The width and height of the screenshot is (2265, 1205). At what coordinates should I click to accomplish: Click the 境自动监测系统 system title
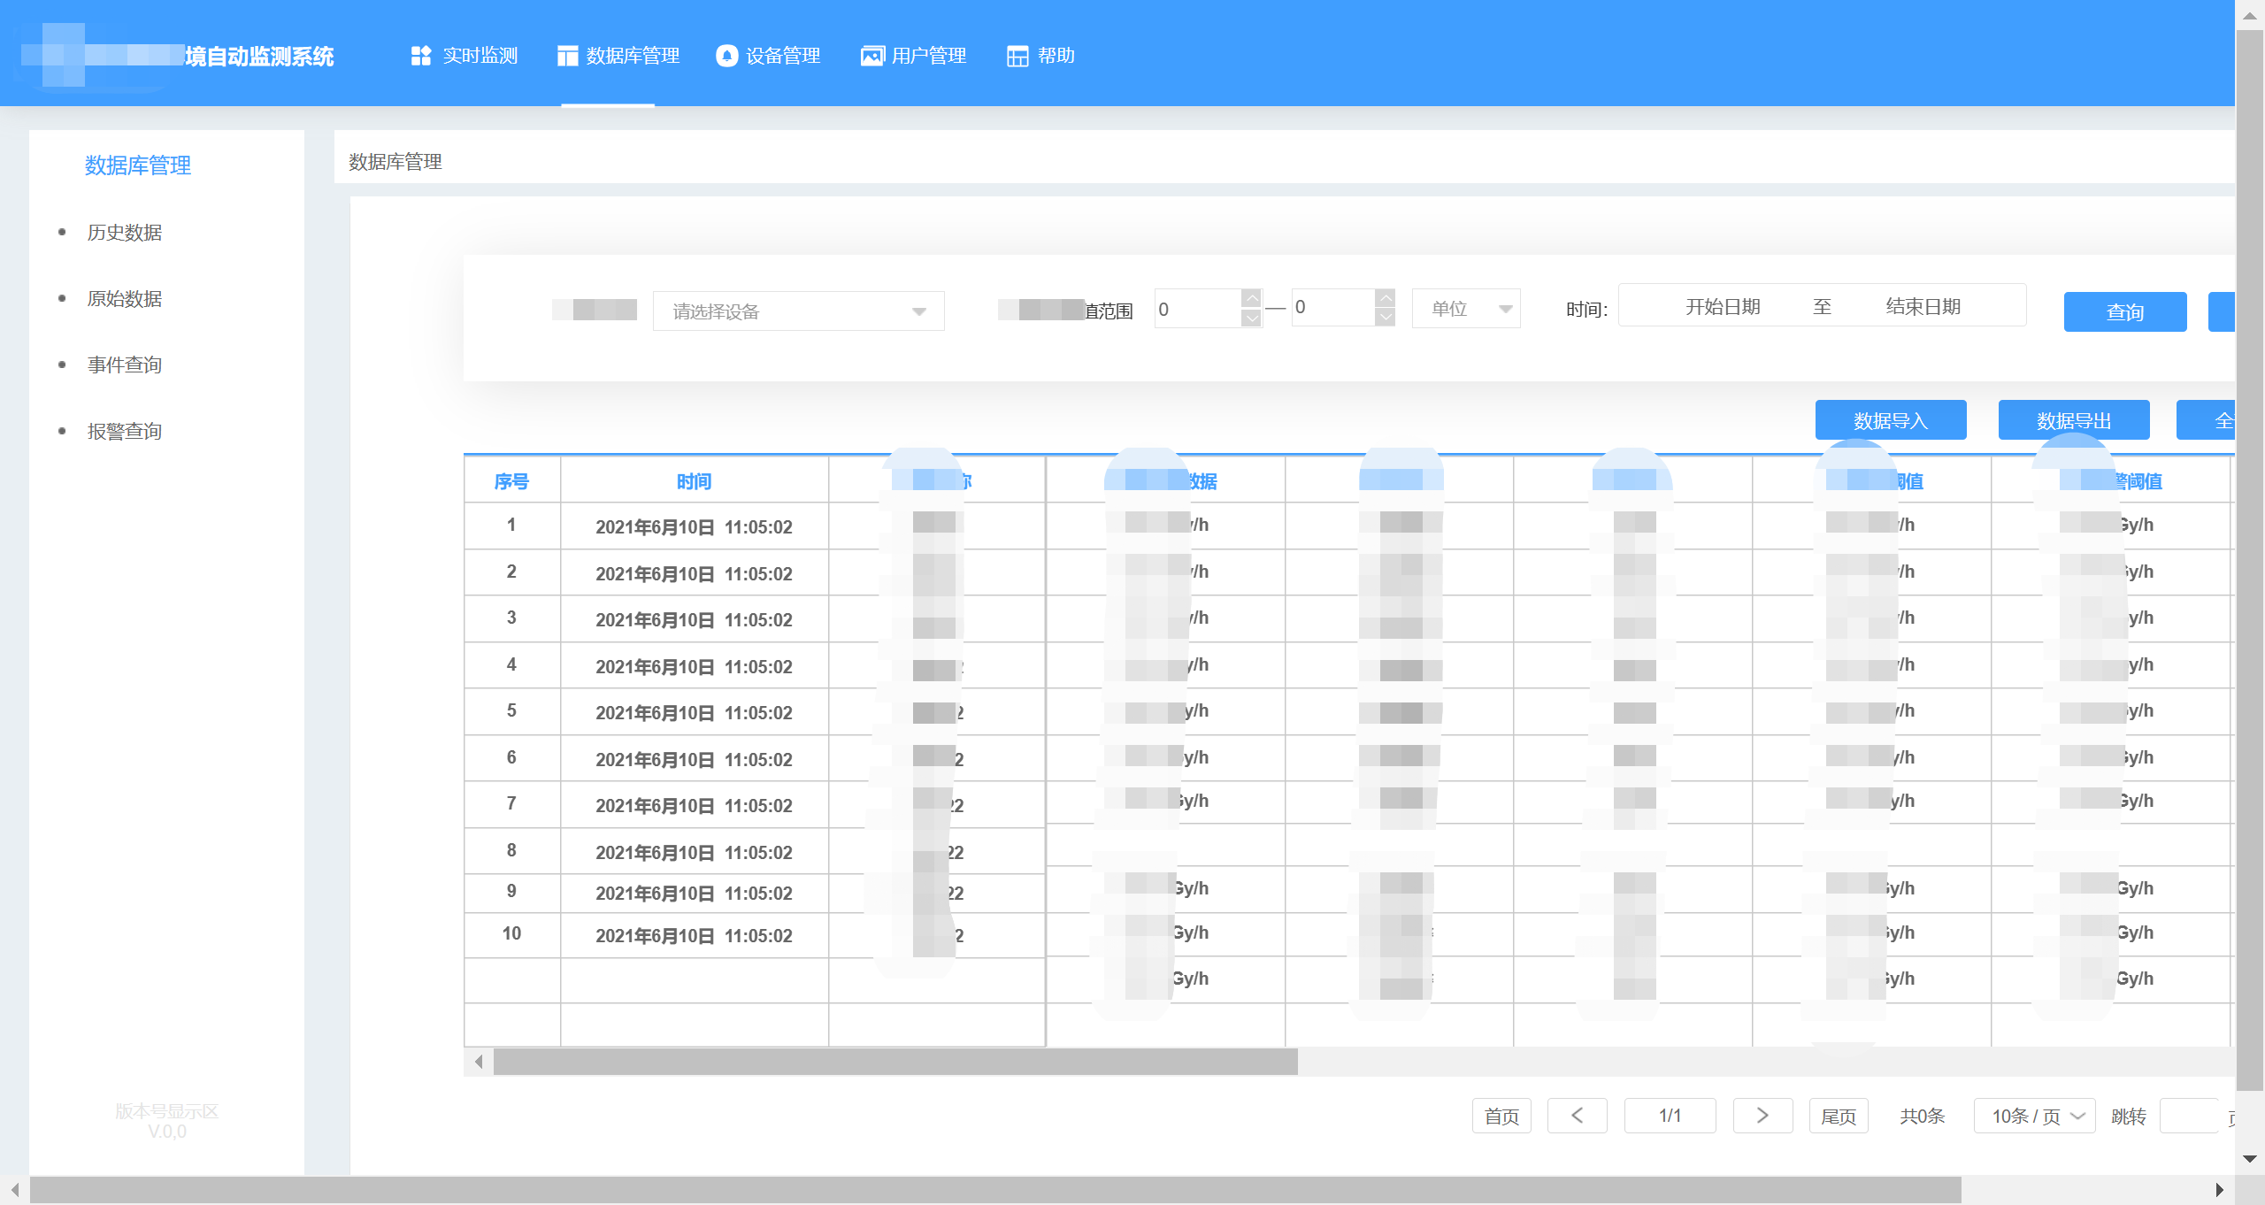tap(259, 57)
